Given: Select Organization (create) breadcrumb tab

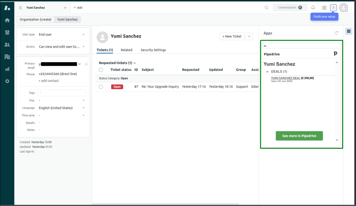Looking at the screenshot, I should [x=35, y=19].
